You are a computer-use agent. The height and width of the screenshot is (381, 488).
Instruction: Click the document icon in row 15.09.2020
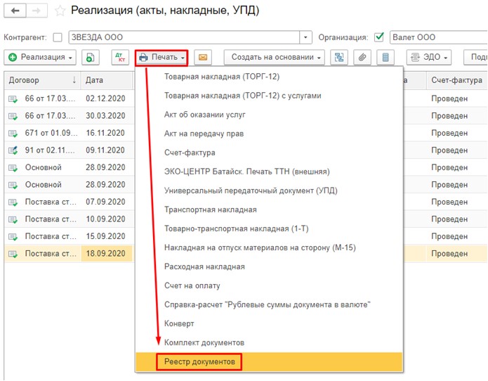[13, 237]
